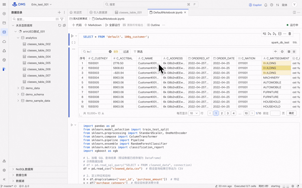The image size is (302, 188).
Task: Go to next results page
Action: (x=252, y=113)
